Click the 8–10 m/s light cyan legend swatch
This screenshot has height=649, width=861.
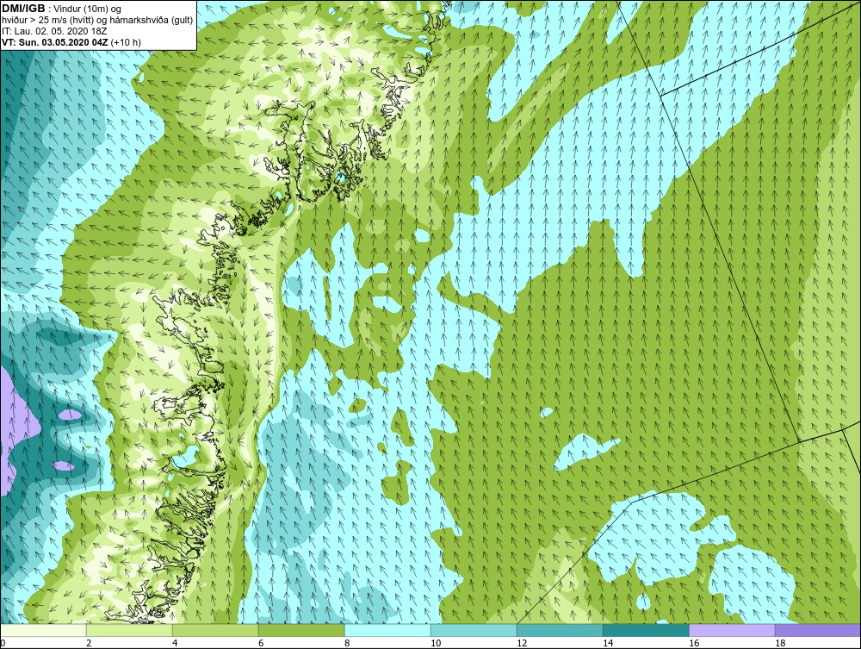(x=387, y=630)
